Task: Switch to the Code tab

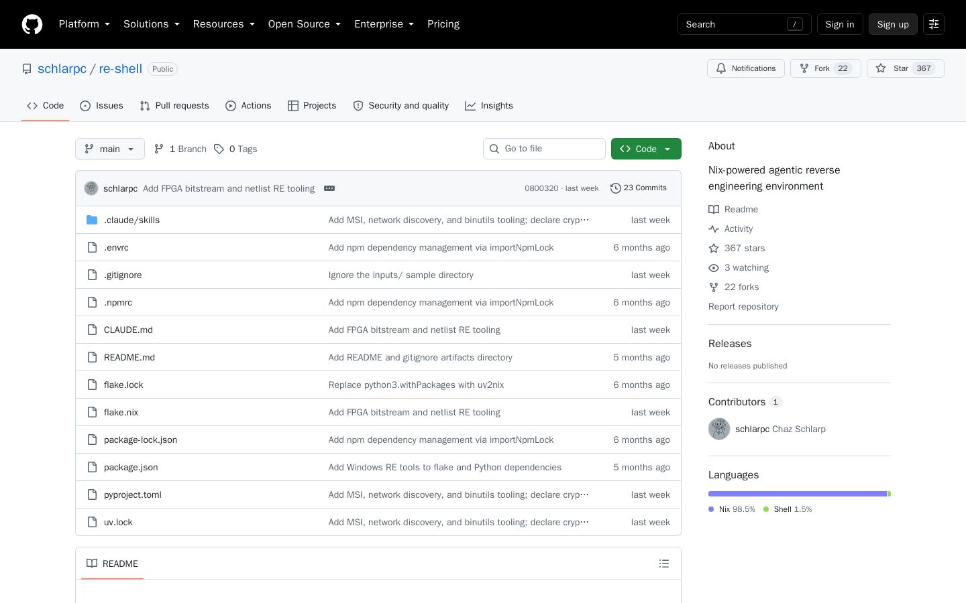Action: 46,106
